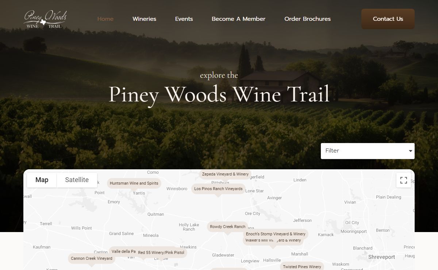Open the Wineries menu item
Image resolution: width=438 pixels, height=270 pixels.
coord(144,19)
